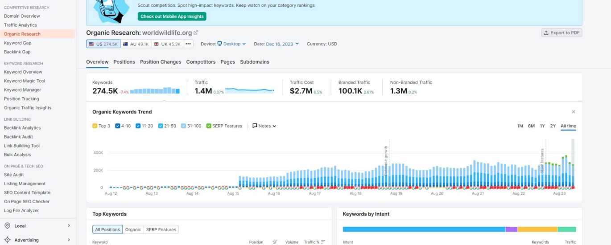Image resolution: width=611 pixels, height=245 pixels.
Task: Click the desktop monitor icon next to Device
Action: [x=219, y=44]
